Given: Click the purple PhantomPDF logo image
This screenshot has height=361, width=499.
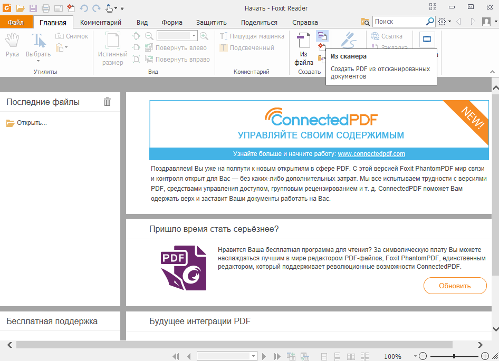Looking at the screenshot, I should coord(184,268).
